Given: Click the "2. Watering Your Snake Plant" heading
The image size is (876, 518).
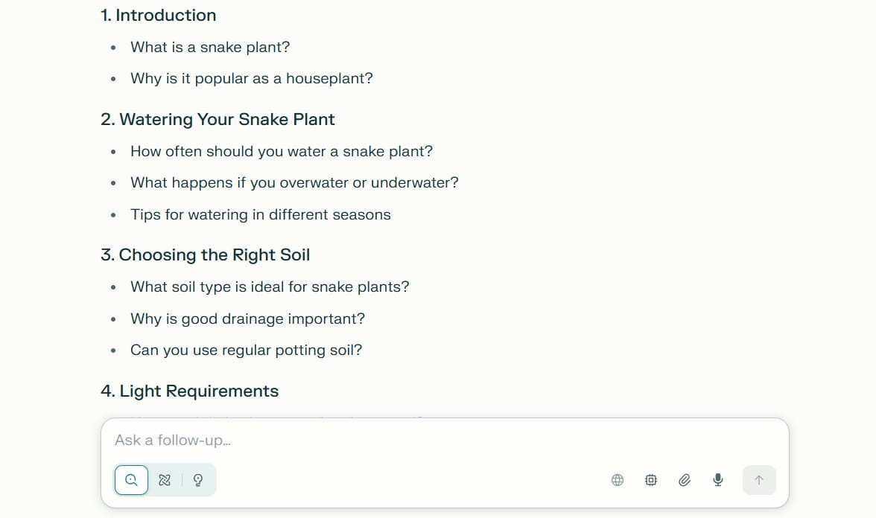Looking at the screenshot, I should (218, 119).
